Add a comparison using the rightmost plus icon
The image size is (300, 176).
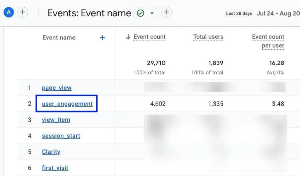point(166,12)
